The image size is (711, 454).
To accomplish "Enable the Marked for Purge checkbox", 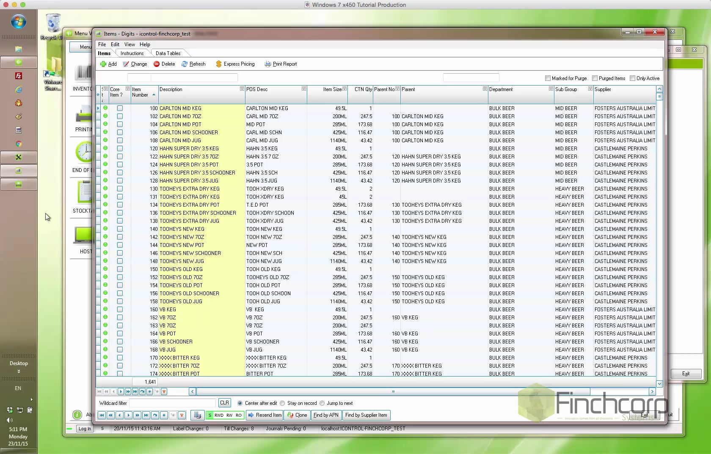I will 548,78.
